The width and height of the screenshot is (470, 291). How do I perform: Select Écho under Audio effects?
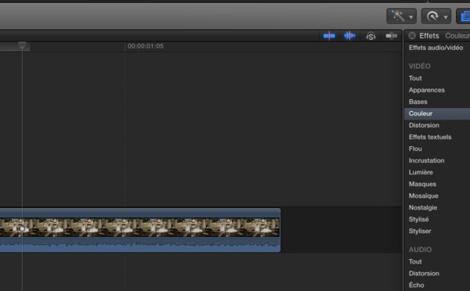coord(417,285)
